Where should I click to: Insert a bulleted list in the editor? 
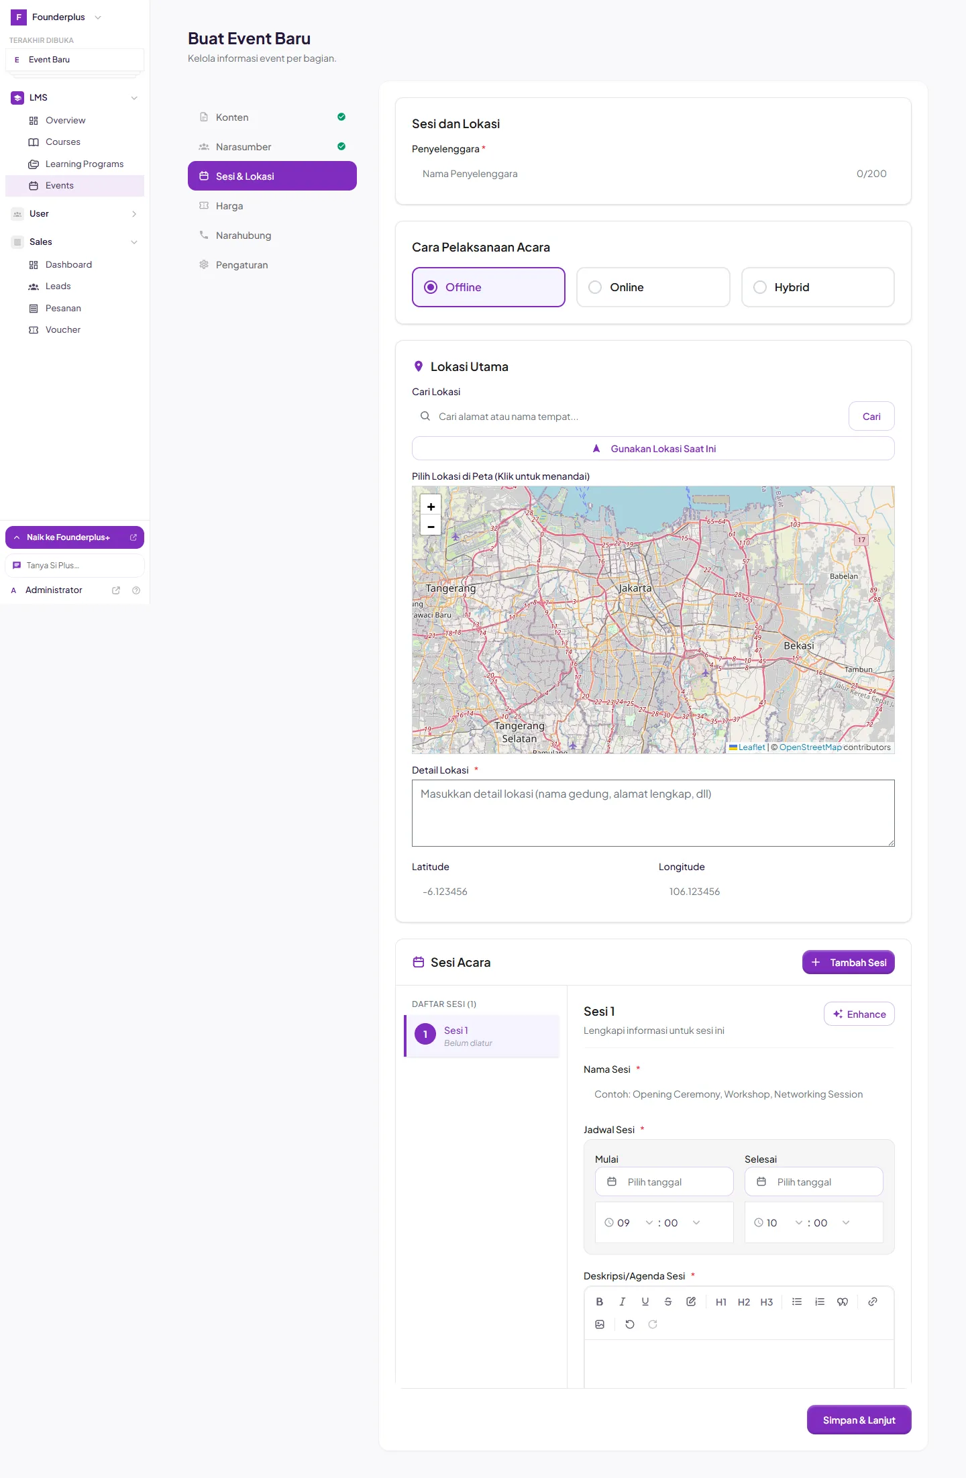pyautogui.click(x=797, y=1302)
